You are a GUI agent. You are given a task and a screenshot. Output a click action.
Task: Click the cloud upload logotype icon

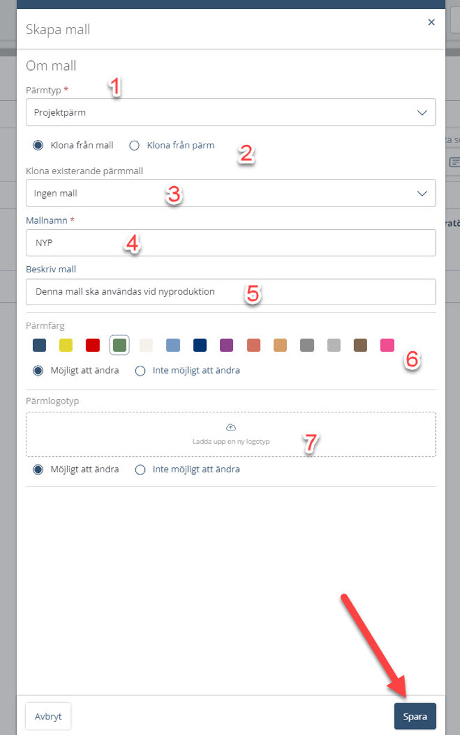click(231, 427)
